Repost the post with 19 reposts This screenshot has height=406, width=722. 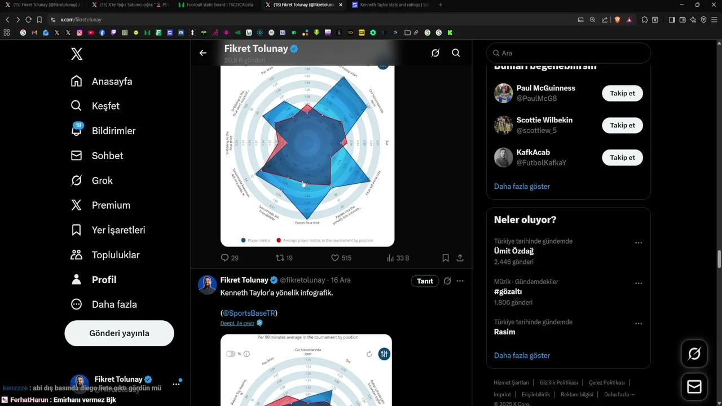[284, 258]
